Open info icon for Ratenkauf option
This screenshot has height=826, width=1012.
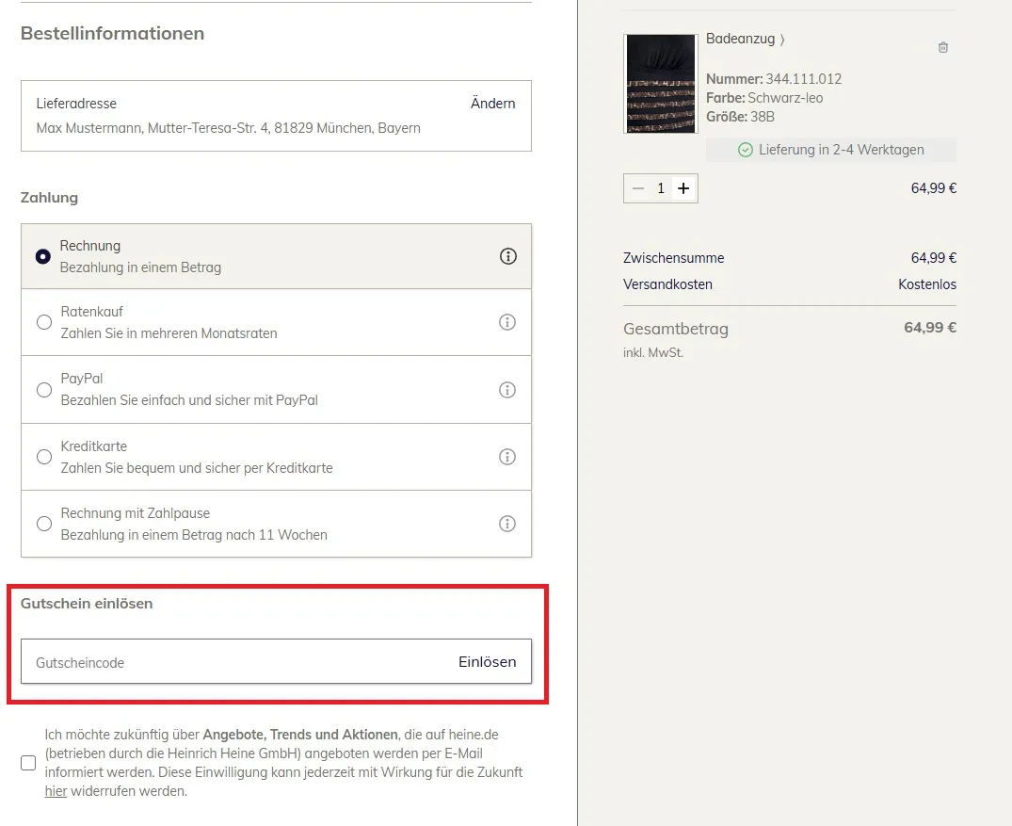point(507,322)
